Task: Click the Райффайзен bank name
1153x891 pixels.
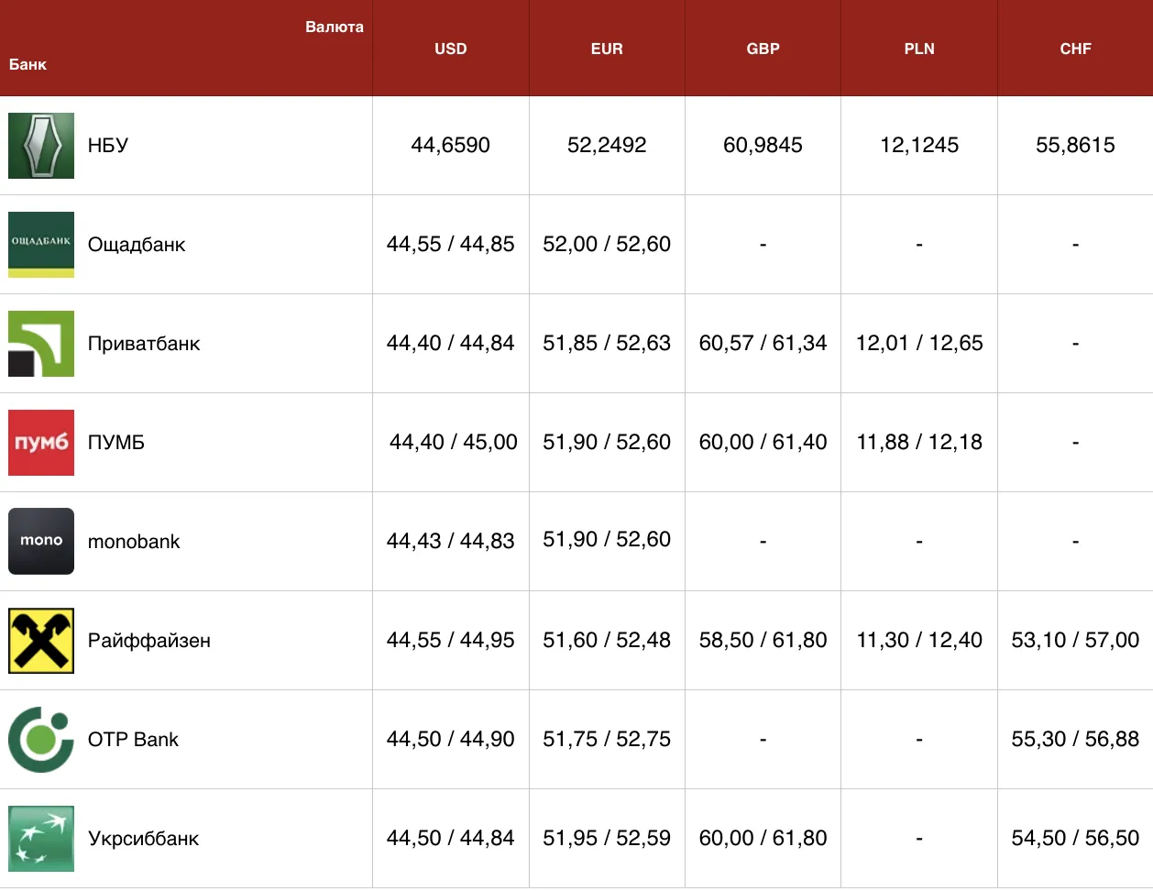Action: click(149, 641)
